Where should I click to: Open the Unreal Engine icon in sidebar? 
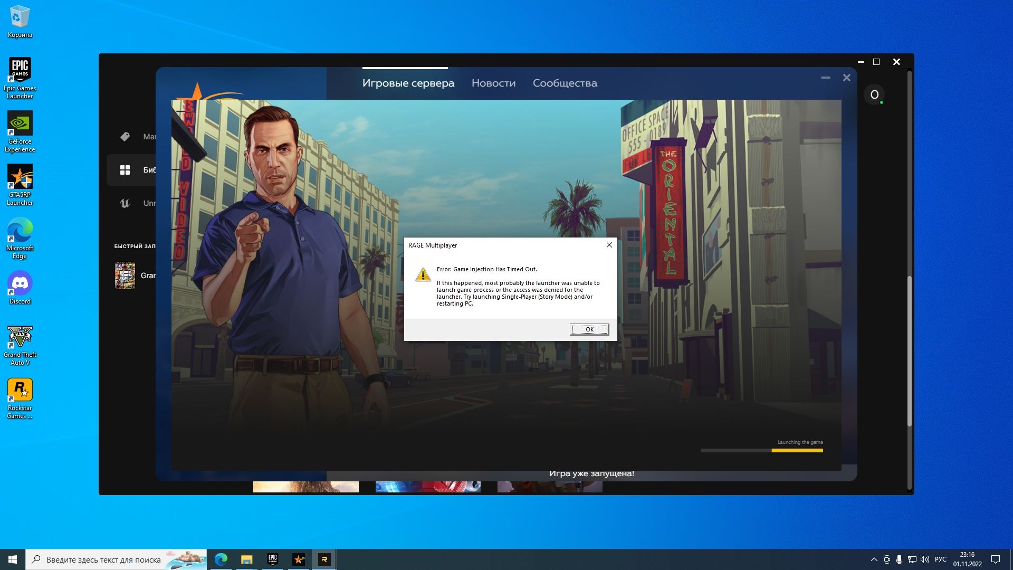[125, 203]
